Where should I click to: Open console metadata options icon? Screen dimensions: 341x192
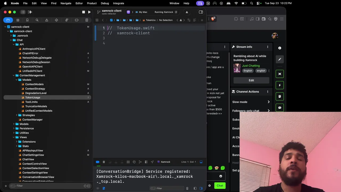(104, 188)
